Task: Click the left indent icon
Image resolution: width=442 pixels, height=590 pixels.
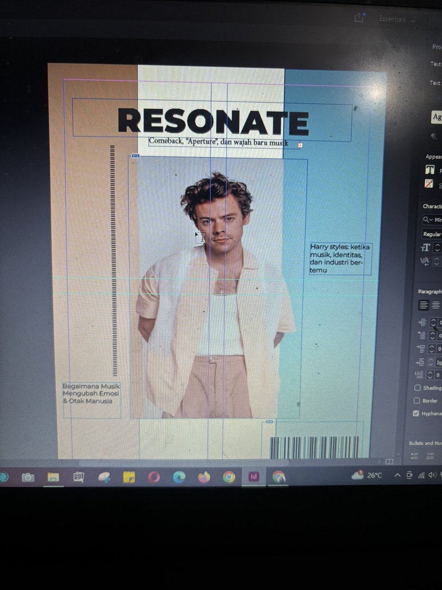Action: pos(422,323)
